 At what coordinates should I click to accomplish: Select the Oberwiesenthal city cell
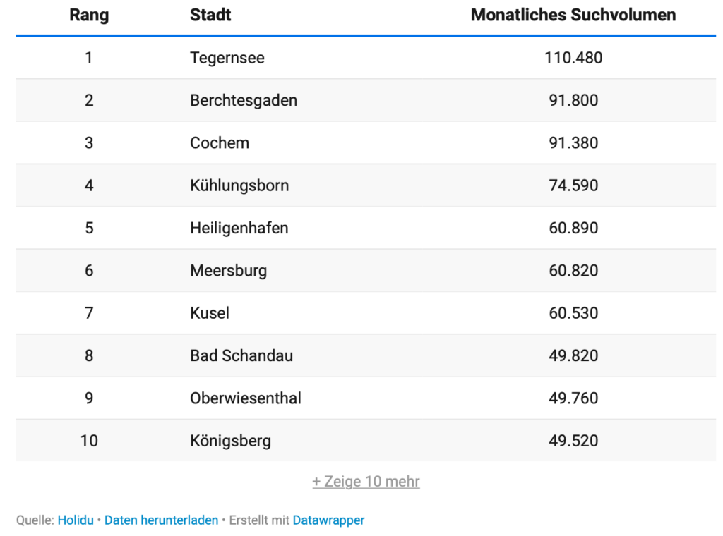click(246, 398)
